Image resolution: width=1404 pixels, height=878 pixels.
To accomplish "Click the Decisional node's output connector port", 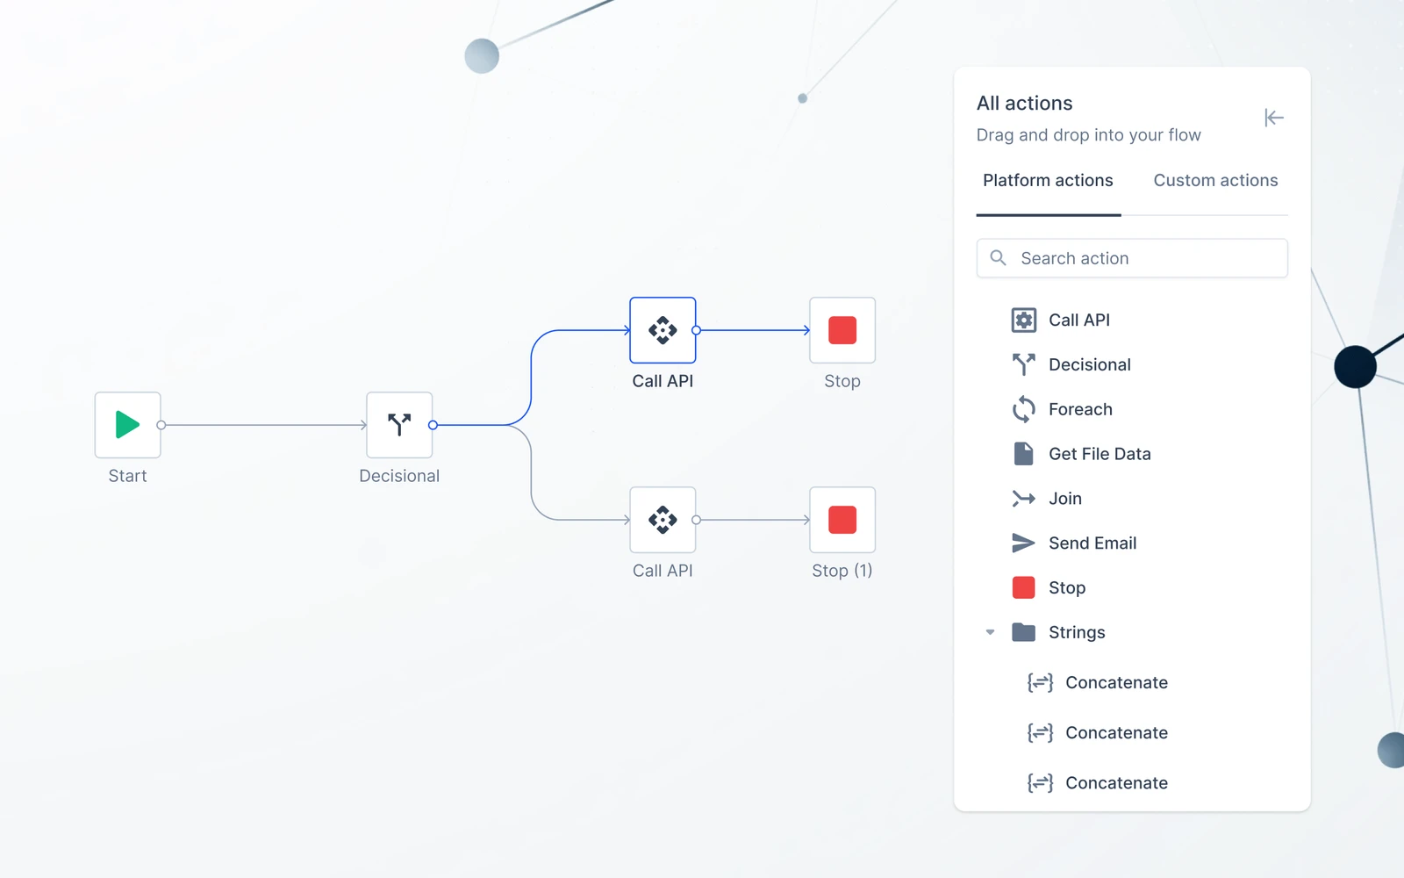I will [x=433, y=425].
